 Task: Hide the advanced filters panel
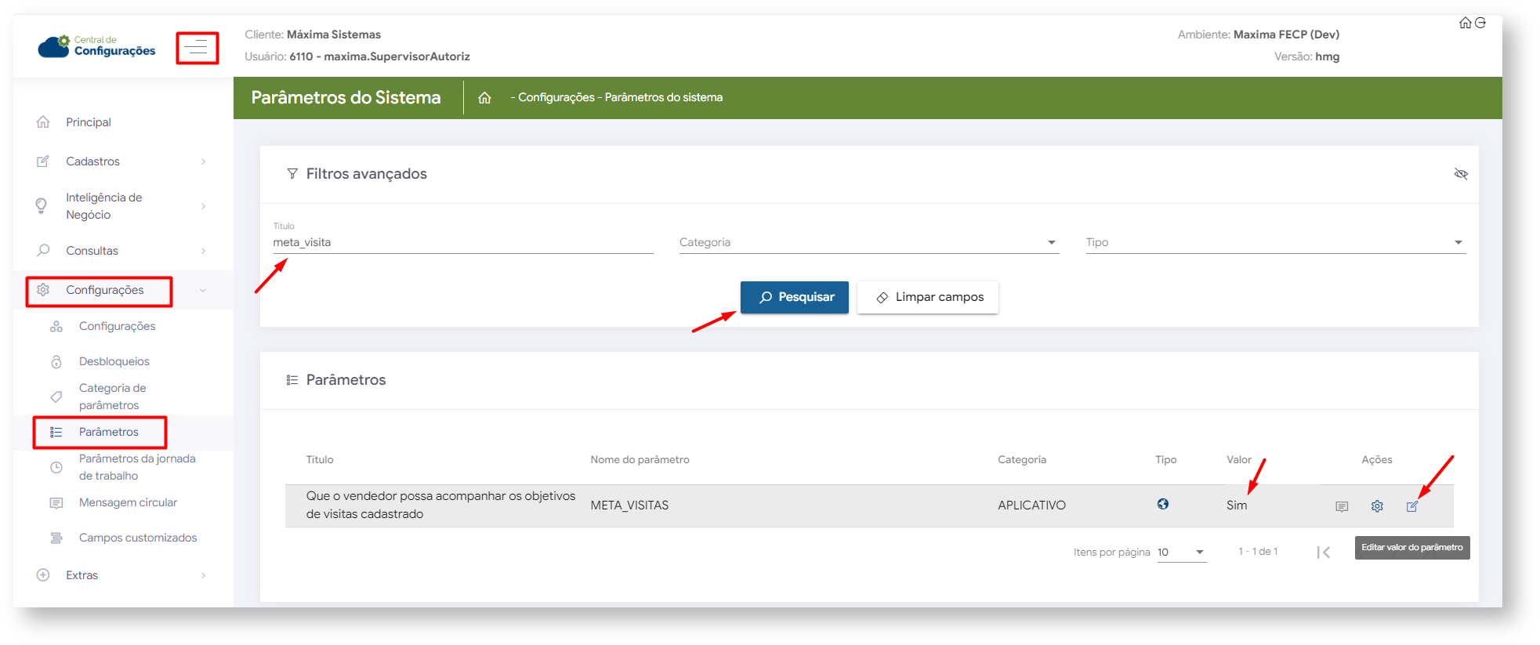tap(1461, 174)
